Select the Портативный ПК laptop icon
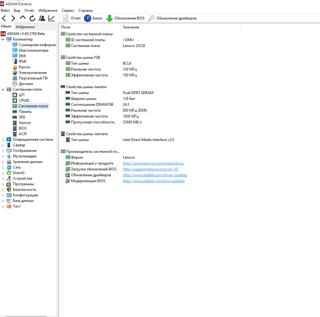This screenshot has width=320, height=317. pos(15,78)
